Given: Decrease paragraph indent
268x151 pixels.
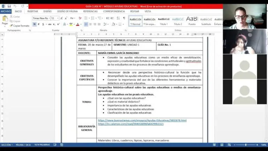Looking at the screenshot, I should coord(108,18).
